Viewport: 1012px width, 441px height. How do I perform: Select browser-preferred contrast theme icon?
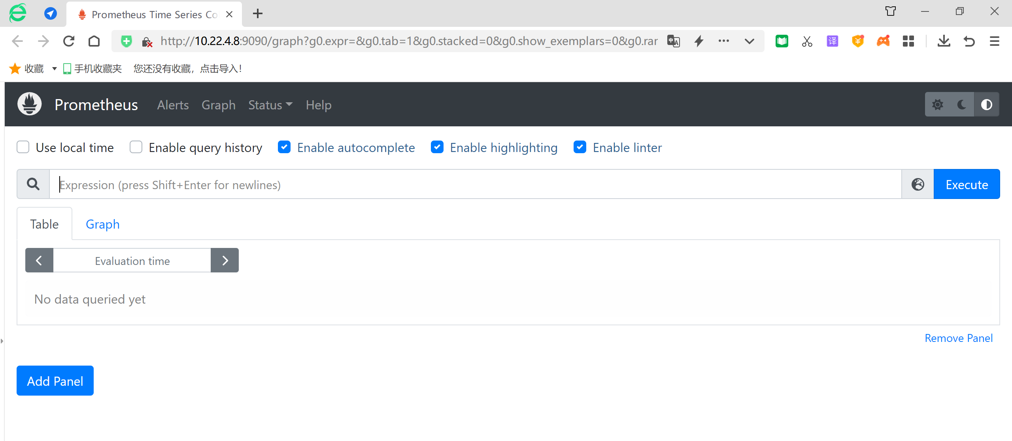986,105
